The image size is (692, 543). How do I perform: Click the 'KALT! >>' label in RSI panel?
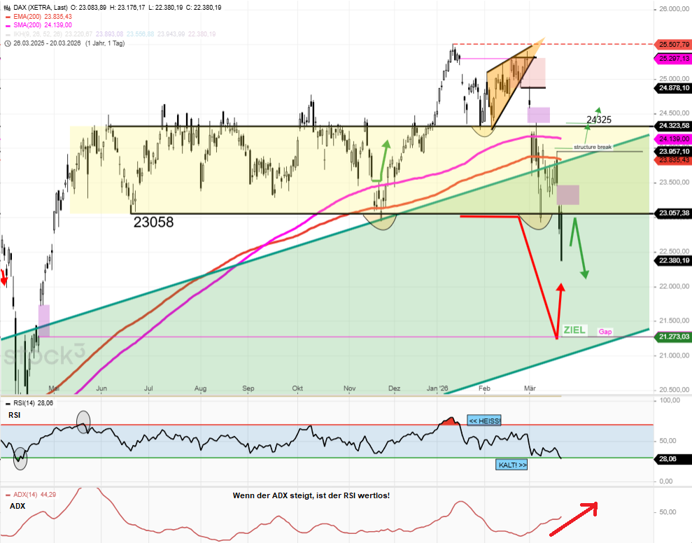point(511,464)
